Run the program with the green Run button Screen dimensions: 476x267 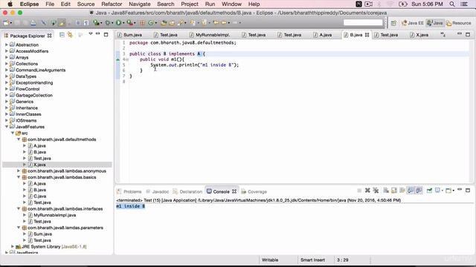click(x=119, y=23)
